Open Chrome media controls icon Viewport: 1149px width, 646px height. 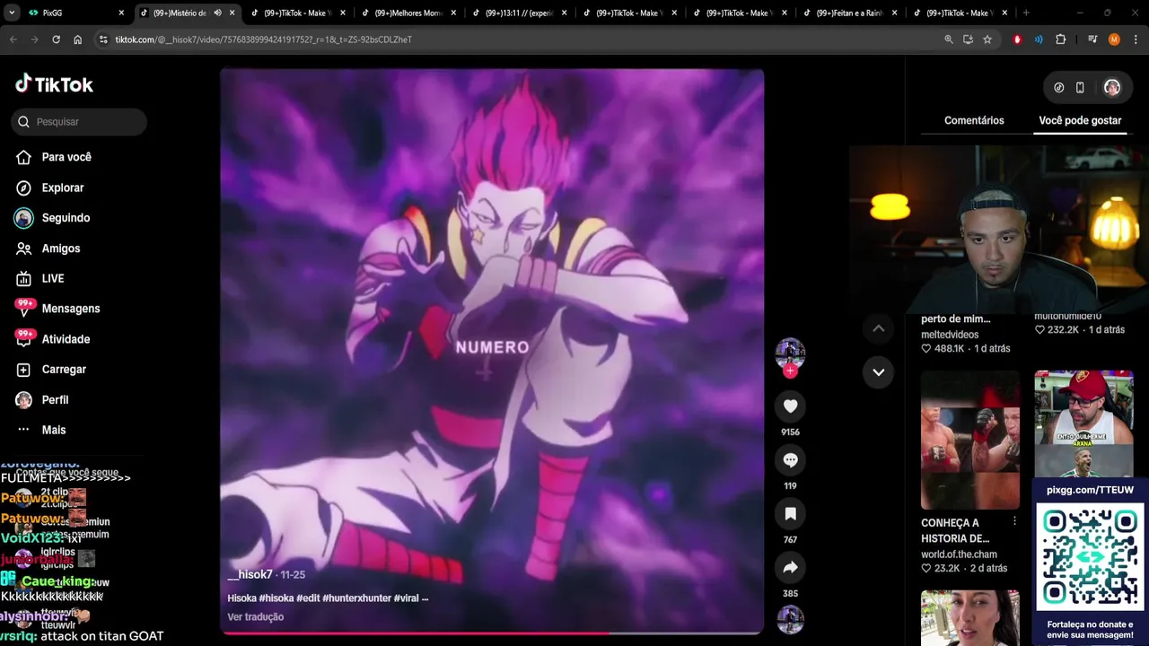point(1092,39)
